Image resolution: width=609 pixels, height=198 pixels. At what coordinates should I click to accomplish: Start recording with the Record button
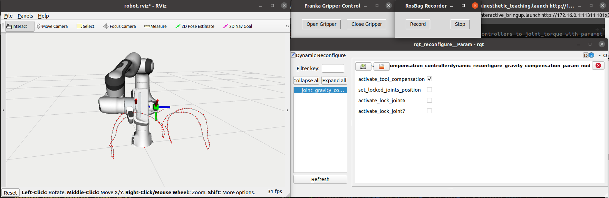click(x=418, y=24)
